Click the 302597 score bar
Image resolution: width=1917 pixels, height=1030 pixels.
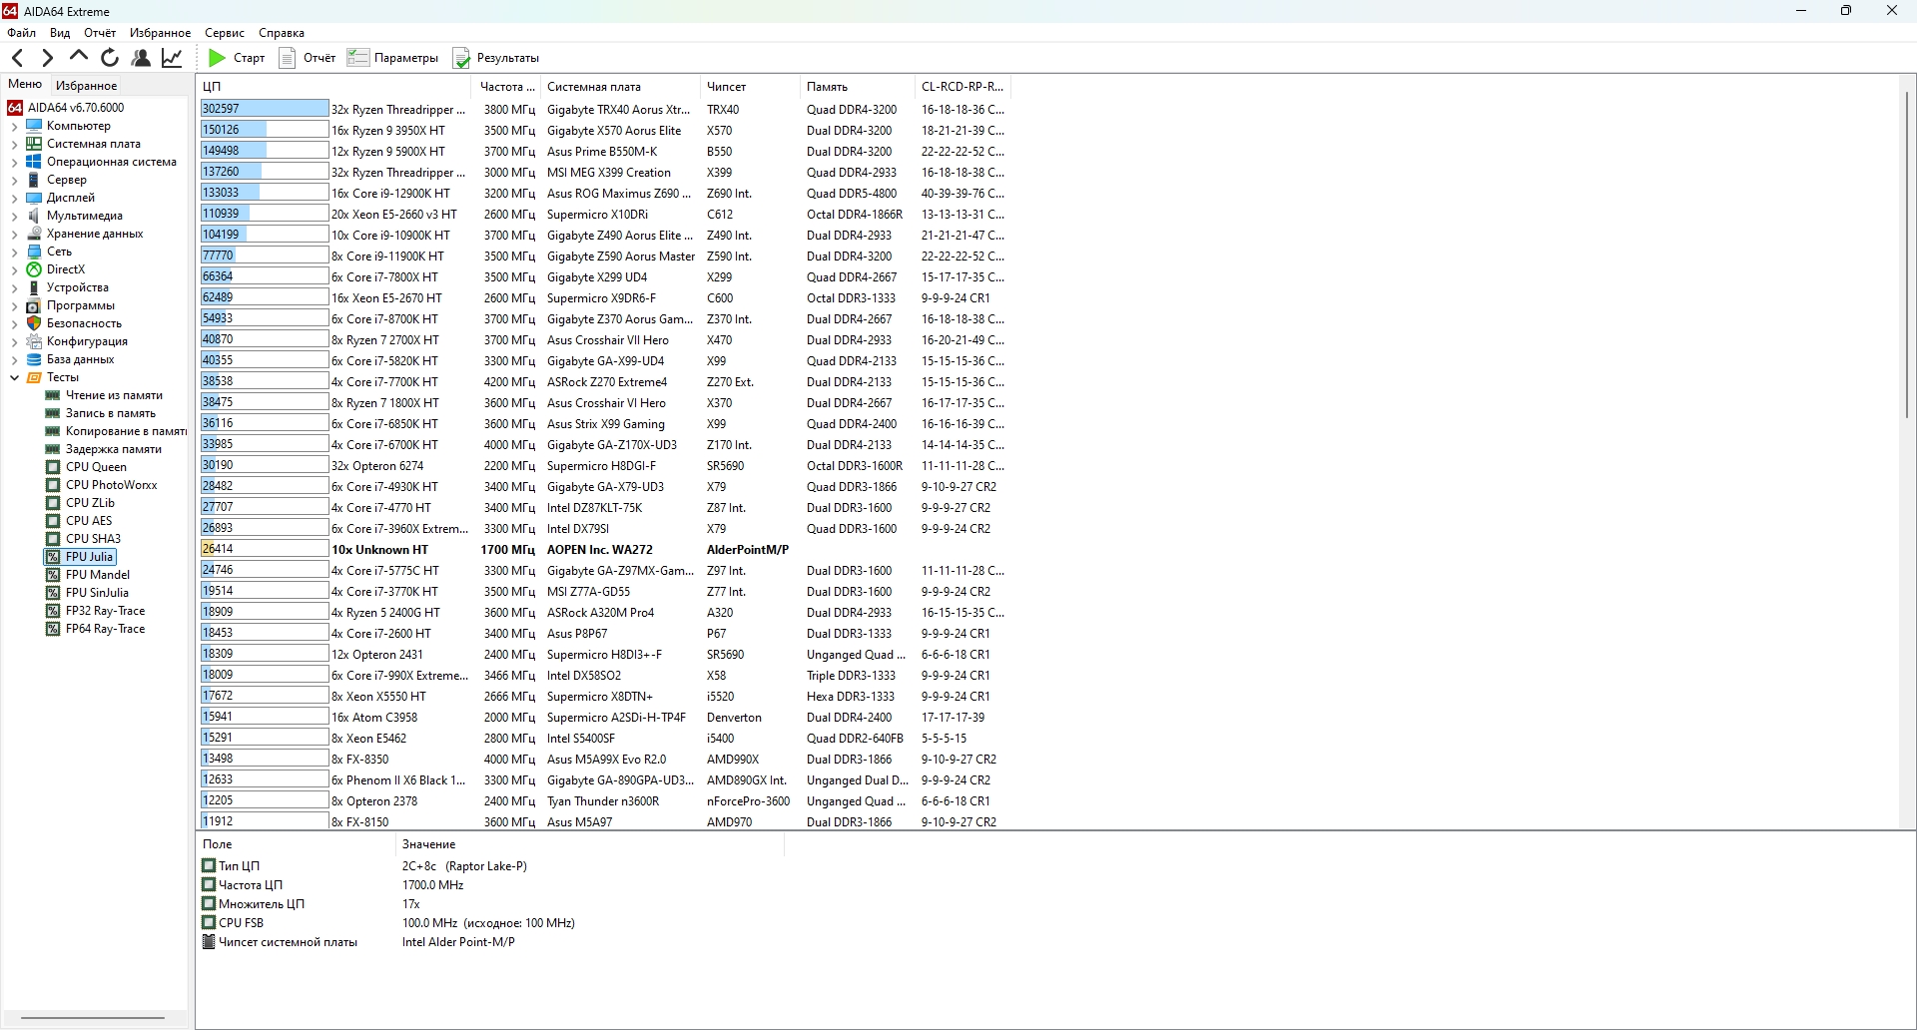[265, 109]
